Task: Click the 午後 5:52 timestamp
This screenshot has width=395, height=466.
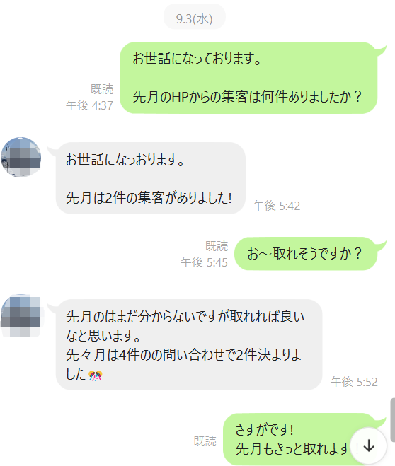Action: coord(354,382)
